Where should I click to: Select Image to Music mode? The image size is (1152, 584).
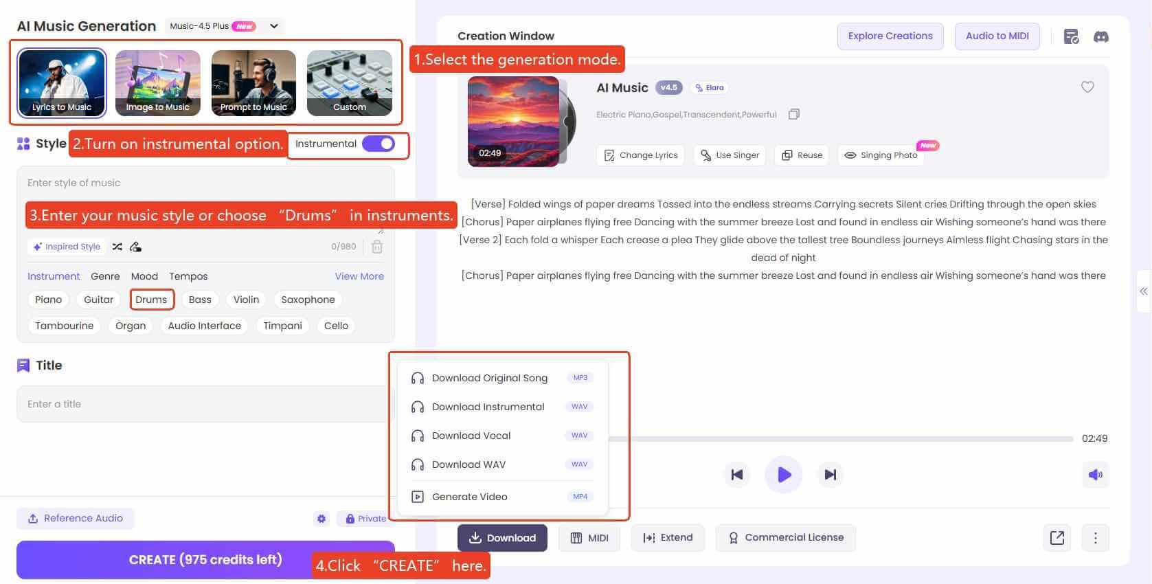[158, 82]
